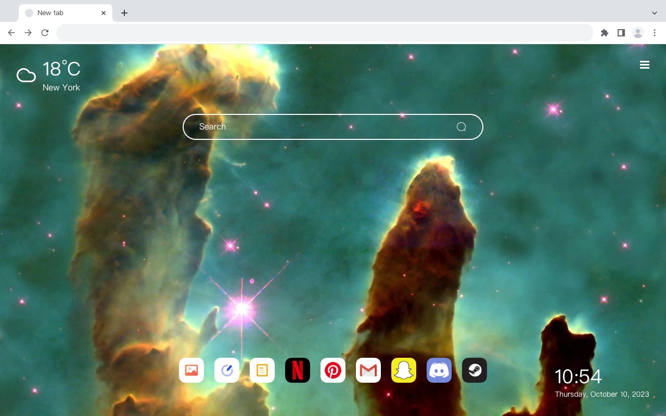Reload the current page
The width and height of the screenshot is (666, 416).
45,33
